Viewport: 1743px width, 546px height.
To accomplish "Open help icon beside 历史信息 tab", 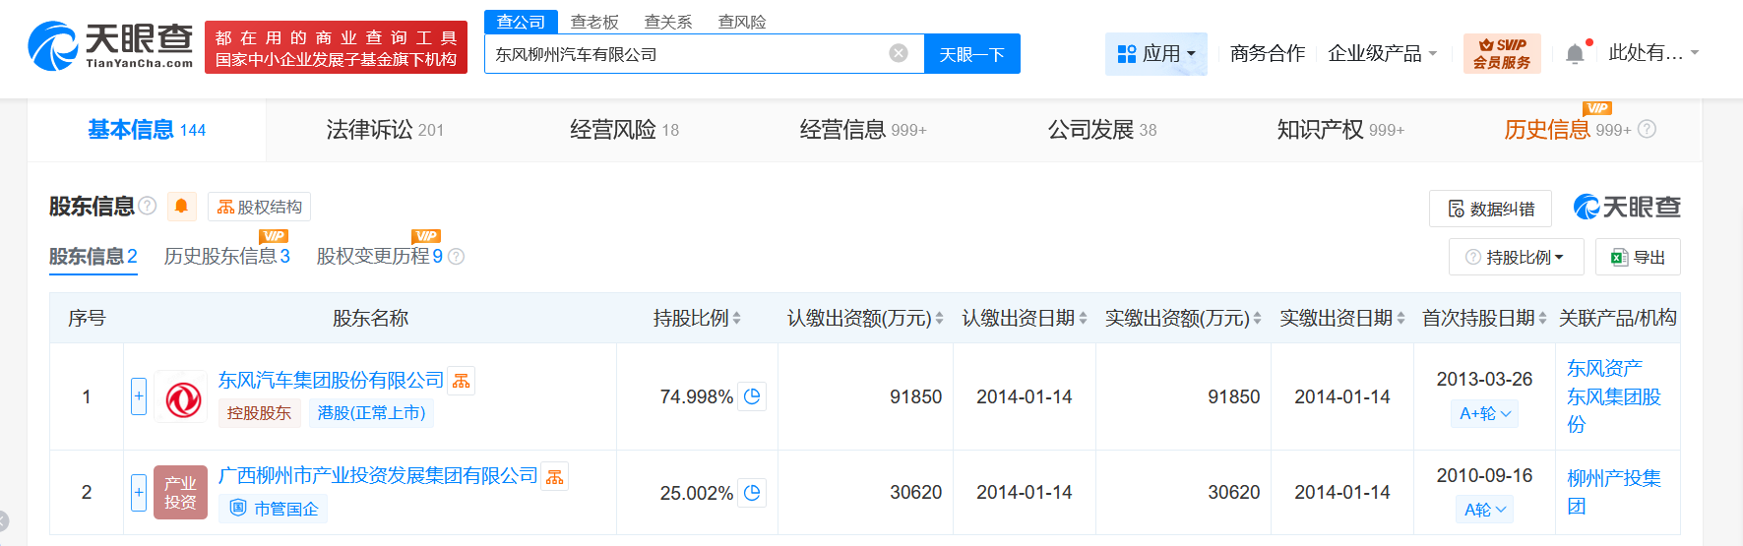I will (x=1647, y=129).
